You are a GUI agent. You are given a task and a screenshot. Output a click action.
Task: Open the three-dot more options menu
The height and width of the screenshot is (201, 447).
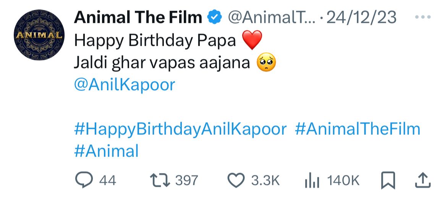coord(424,18)
